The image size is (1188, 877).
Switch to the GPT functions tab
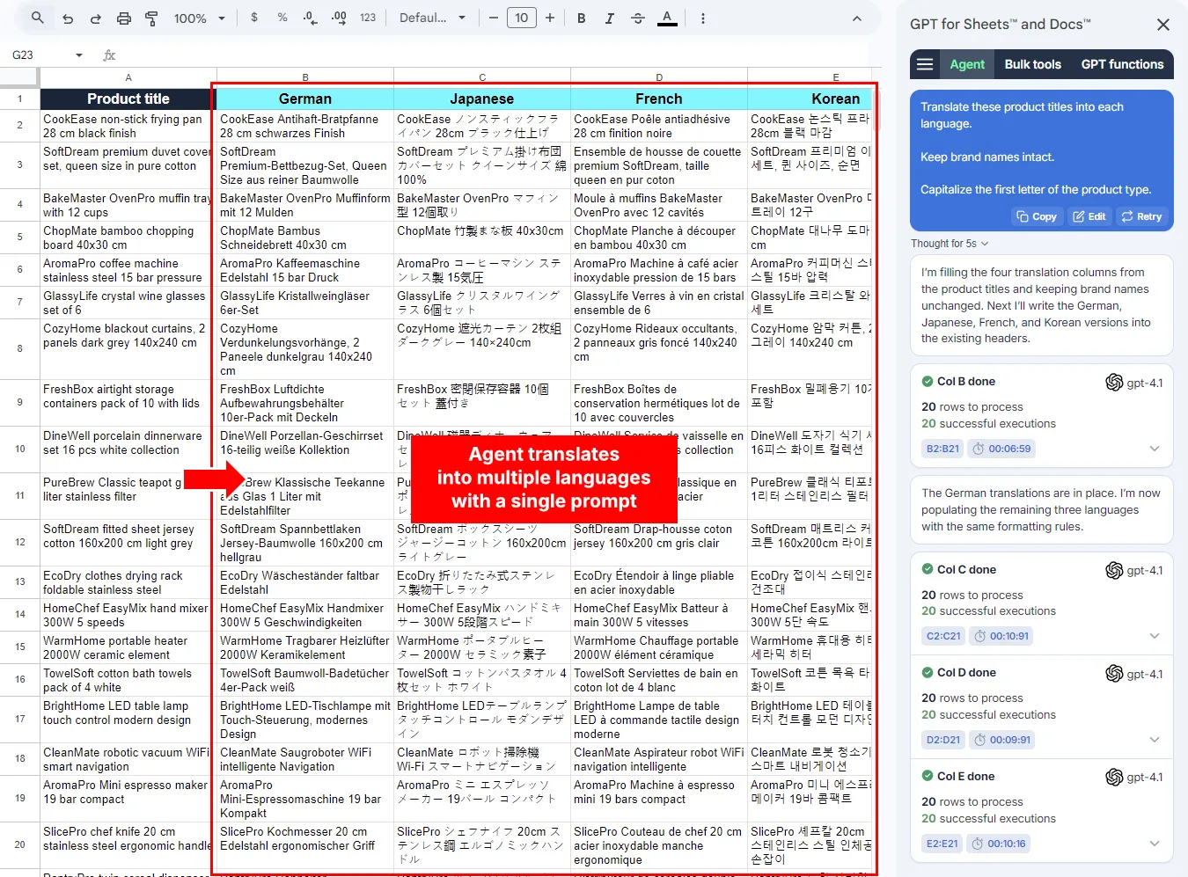tap(1123, 63)
